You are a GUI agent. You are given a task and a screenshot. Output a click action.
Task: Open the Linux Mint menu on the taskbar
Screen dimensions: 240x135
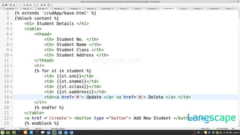click(3, 132)
